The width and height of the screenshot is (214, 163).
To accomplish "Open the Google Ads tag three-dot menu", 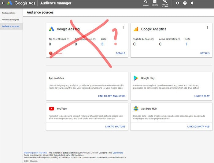I will click(123, 28).
